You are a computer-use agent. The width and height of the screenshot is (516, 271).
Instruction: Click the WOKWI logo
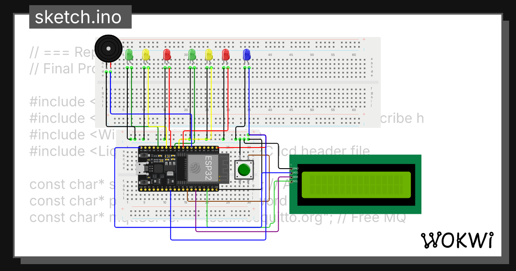pyautogui.click(x=457, y=240)
